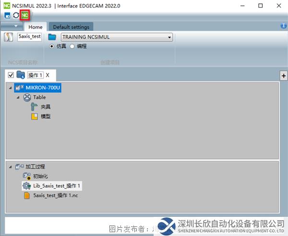Open the blue info help icon
This screenshot has width=288, height=236.
[x=283, y=26]
